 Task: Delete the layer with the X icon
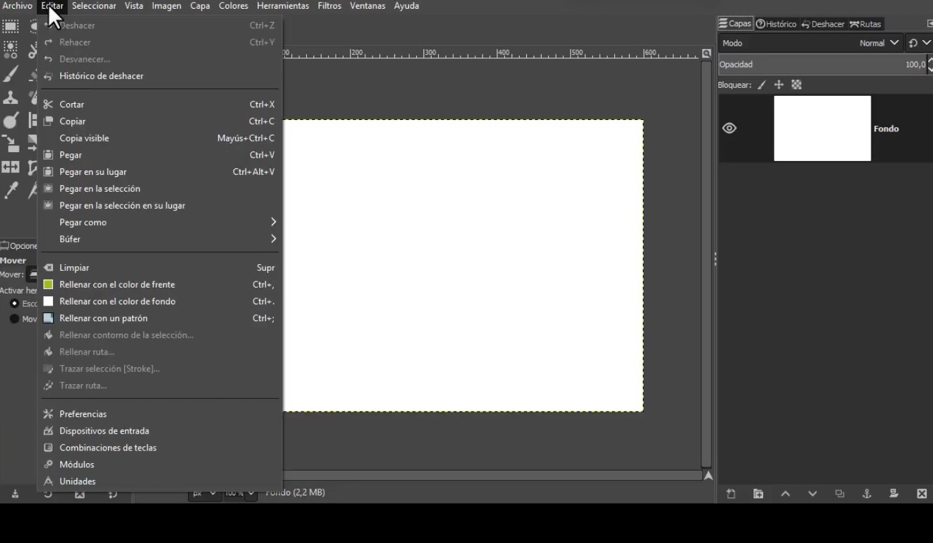pyautogui.click(x=922, y=493)
